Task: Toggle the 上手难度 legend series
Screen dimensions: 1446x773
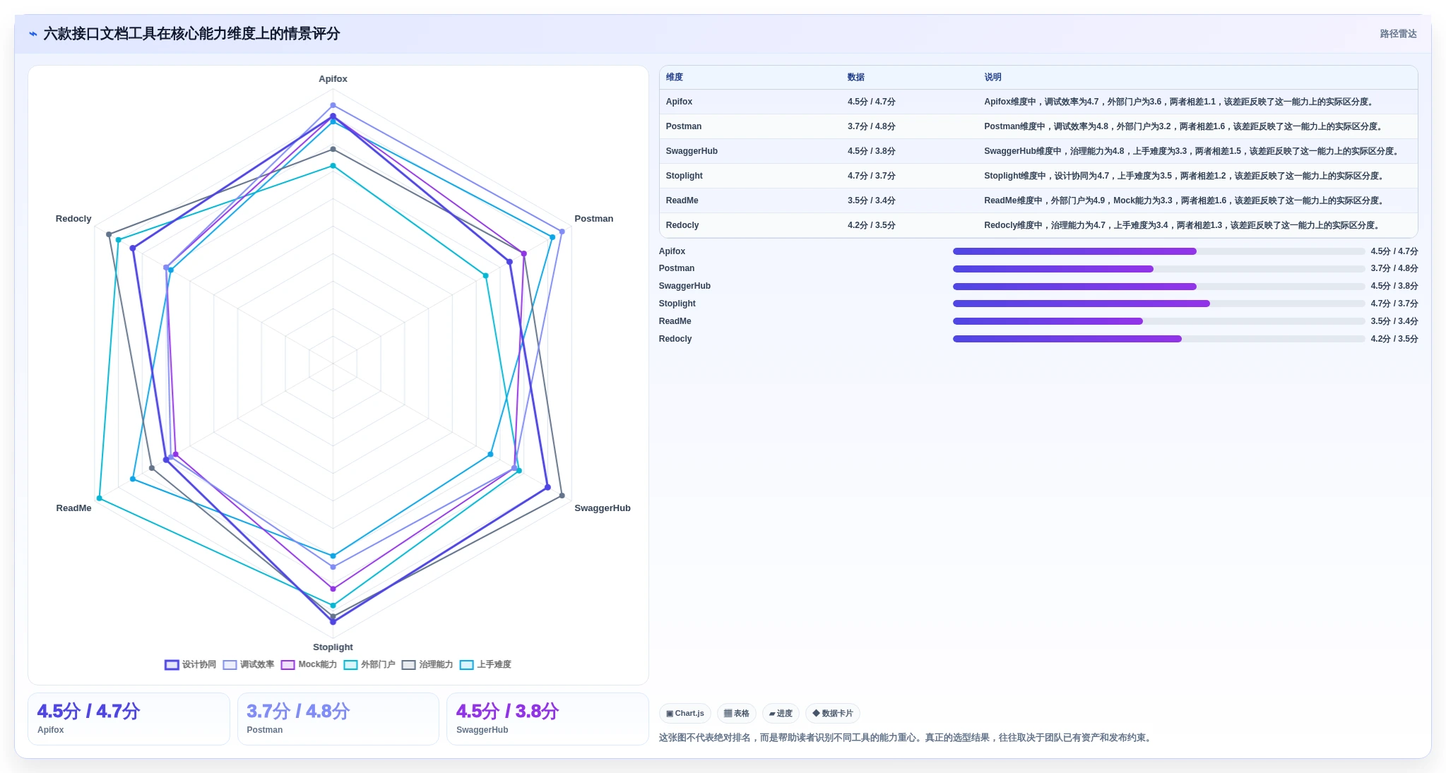Action: coord(485,664)
